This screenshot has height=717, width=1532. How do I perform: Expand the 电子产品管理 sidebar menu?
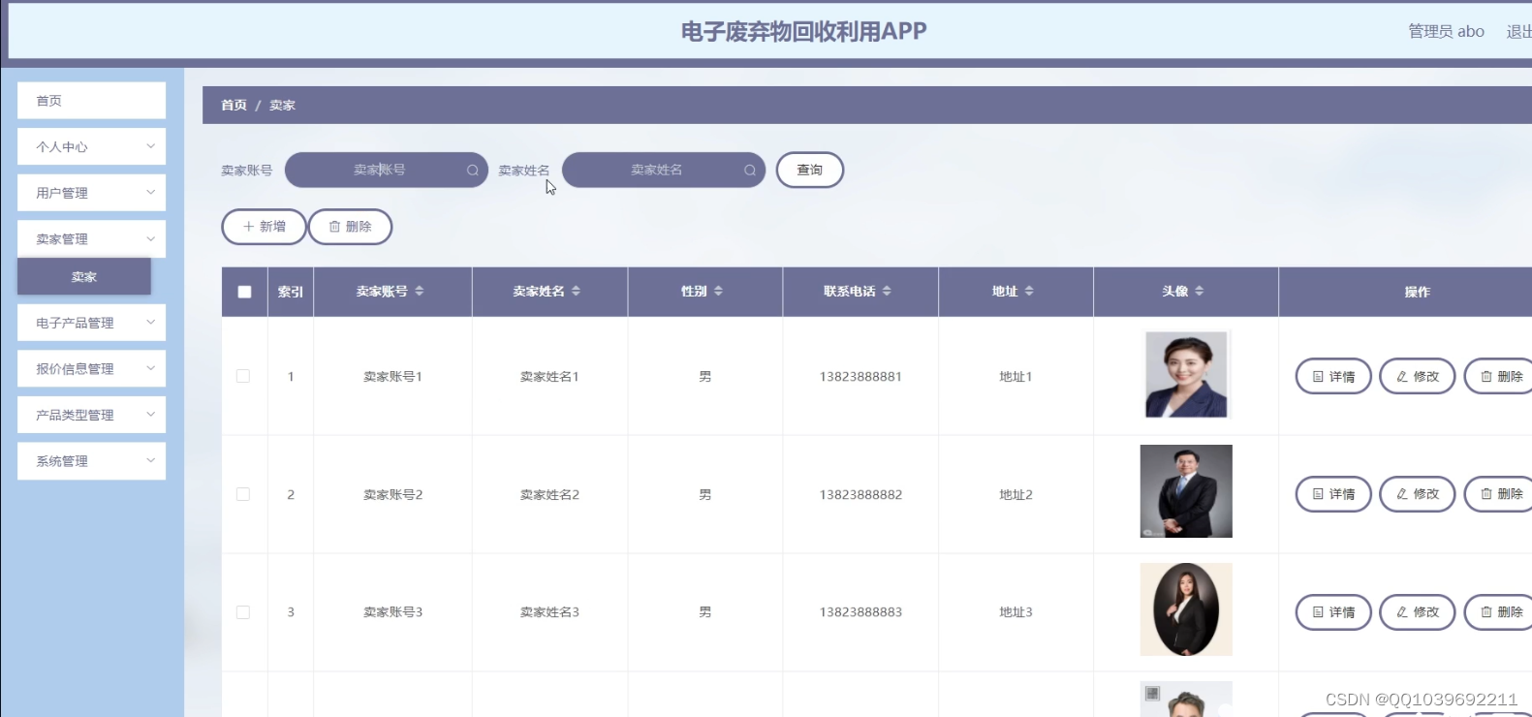click(91, 323)
